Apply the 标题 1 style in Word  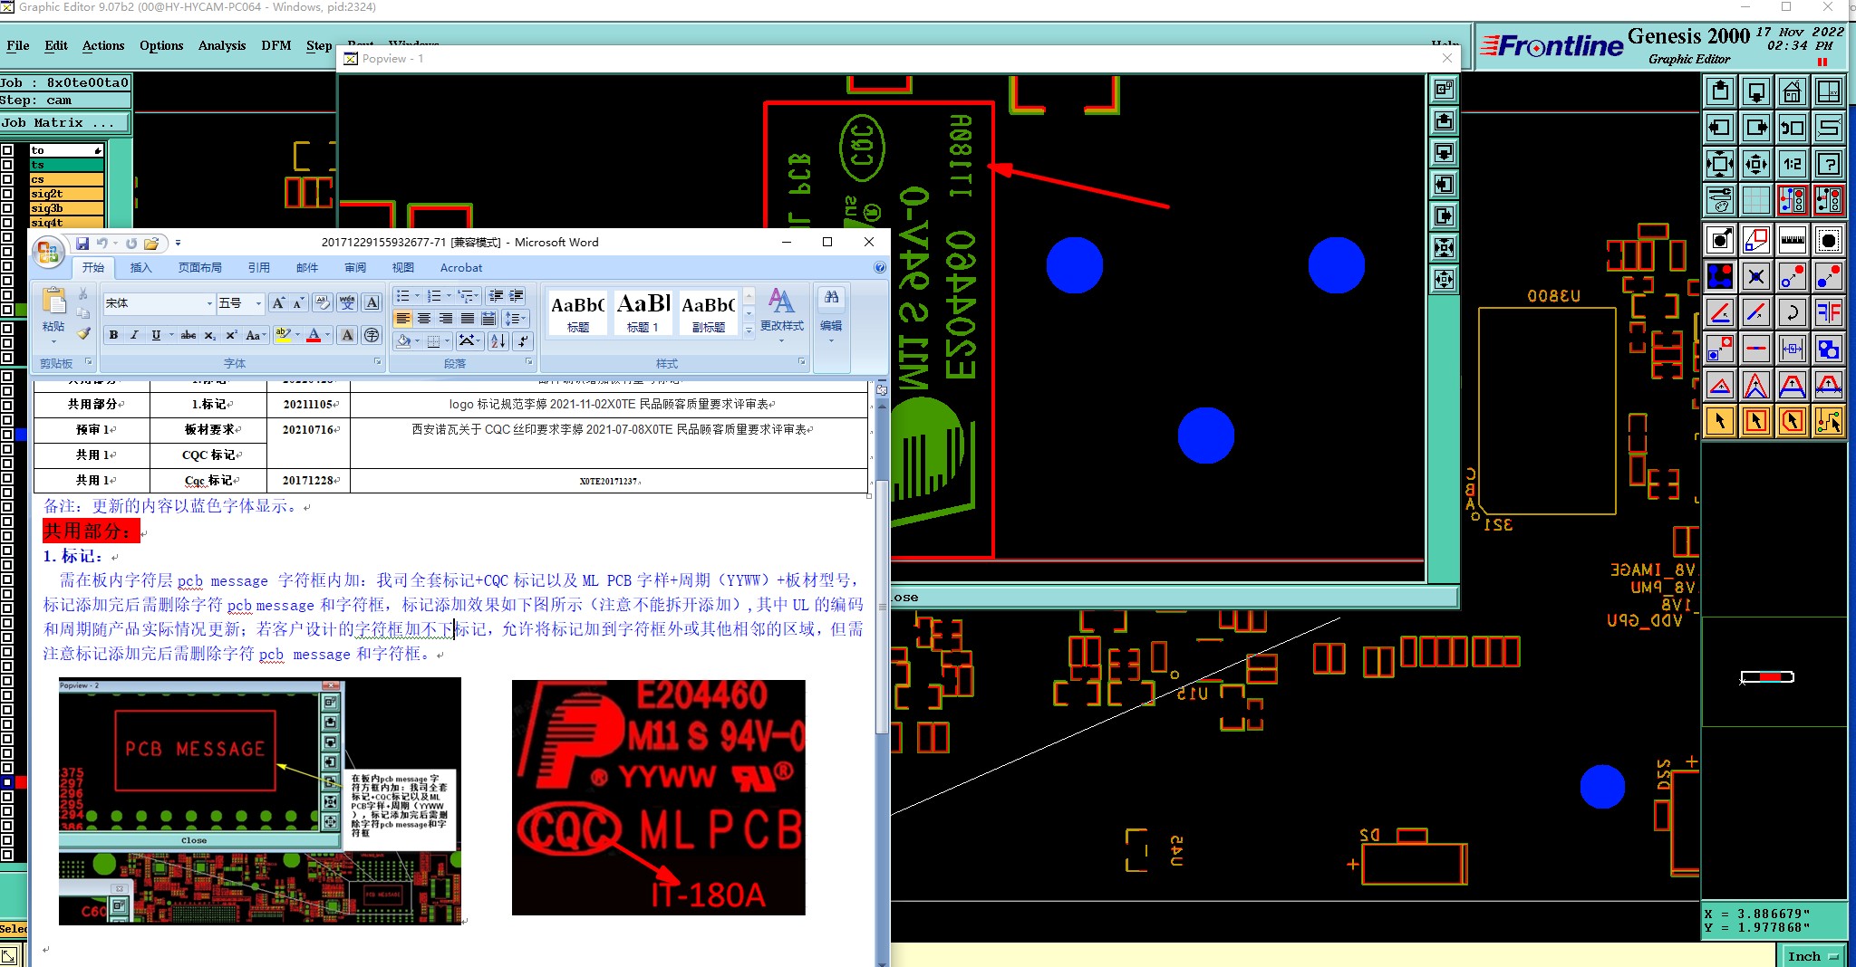pos(643,312)
